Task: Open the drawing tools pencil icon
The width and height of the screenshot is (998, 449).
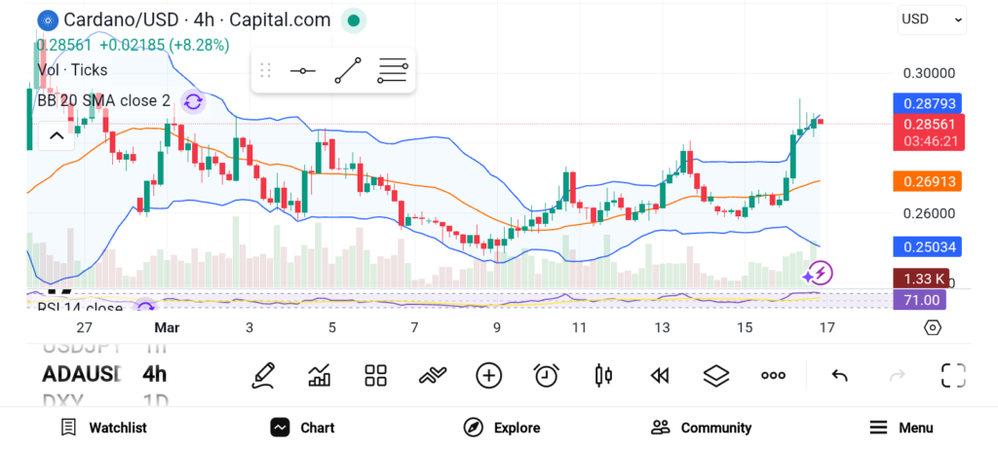Action: coord(262,375)
